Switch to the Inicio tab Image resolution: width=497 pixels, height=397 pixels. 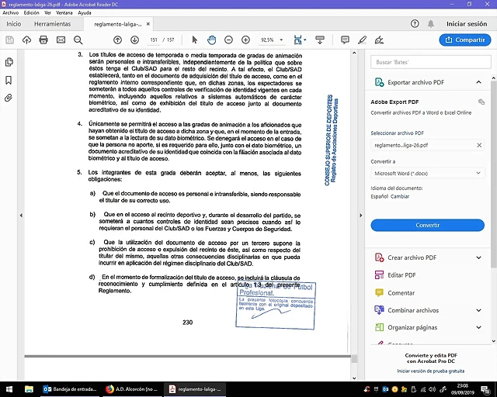[14, 24]
